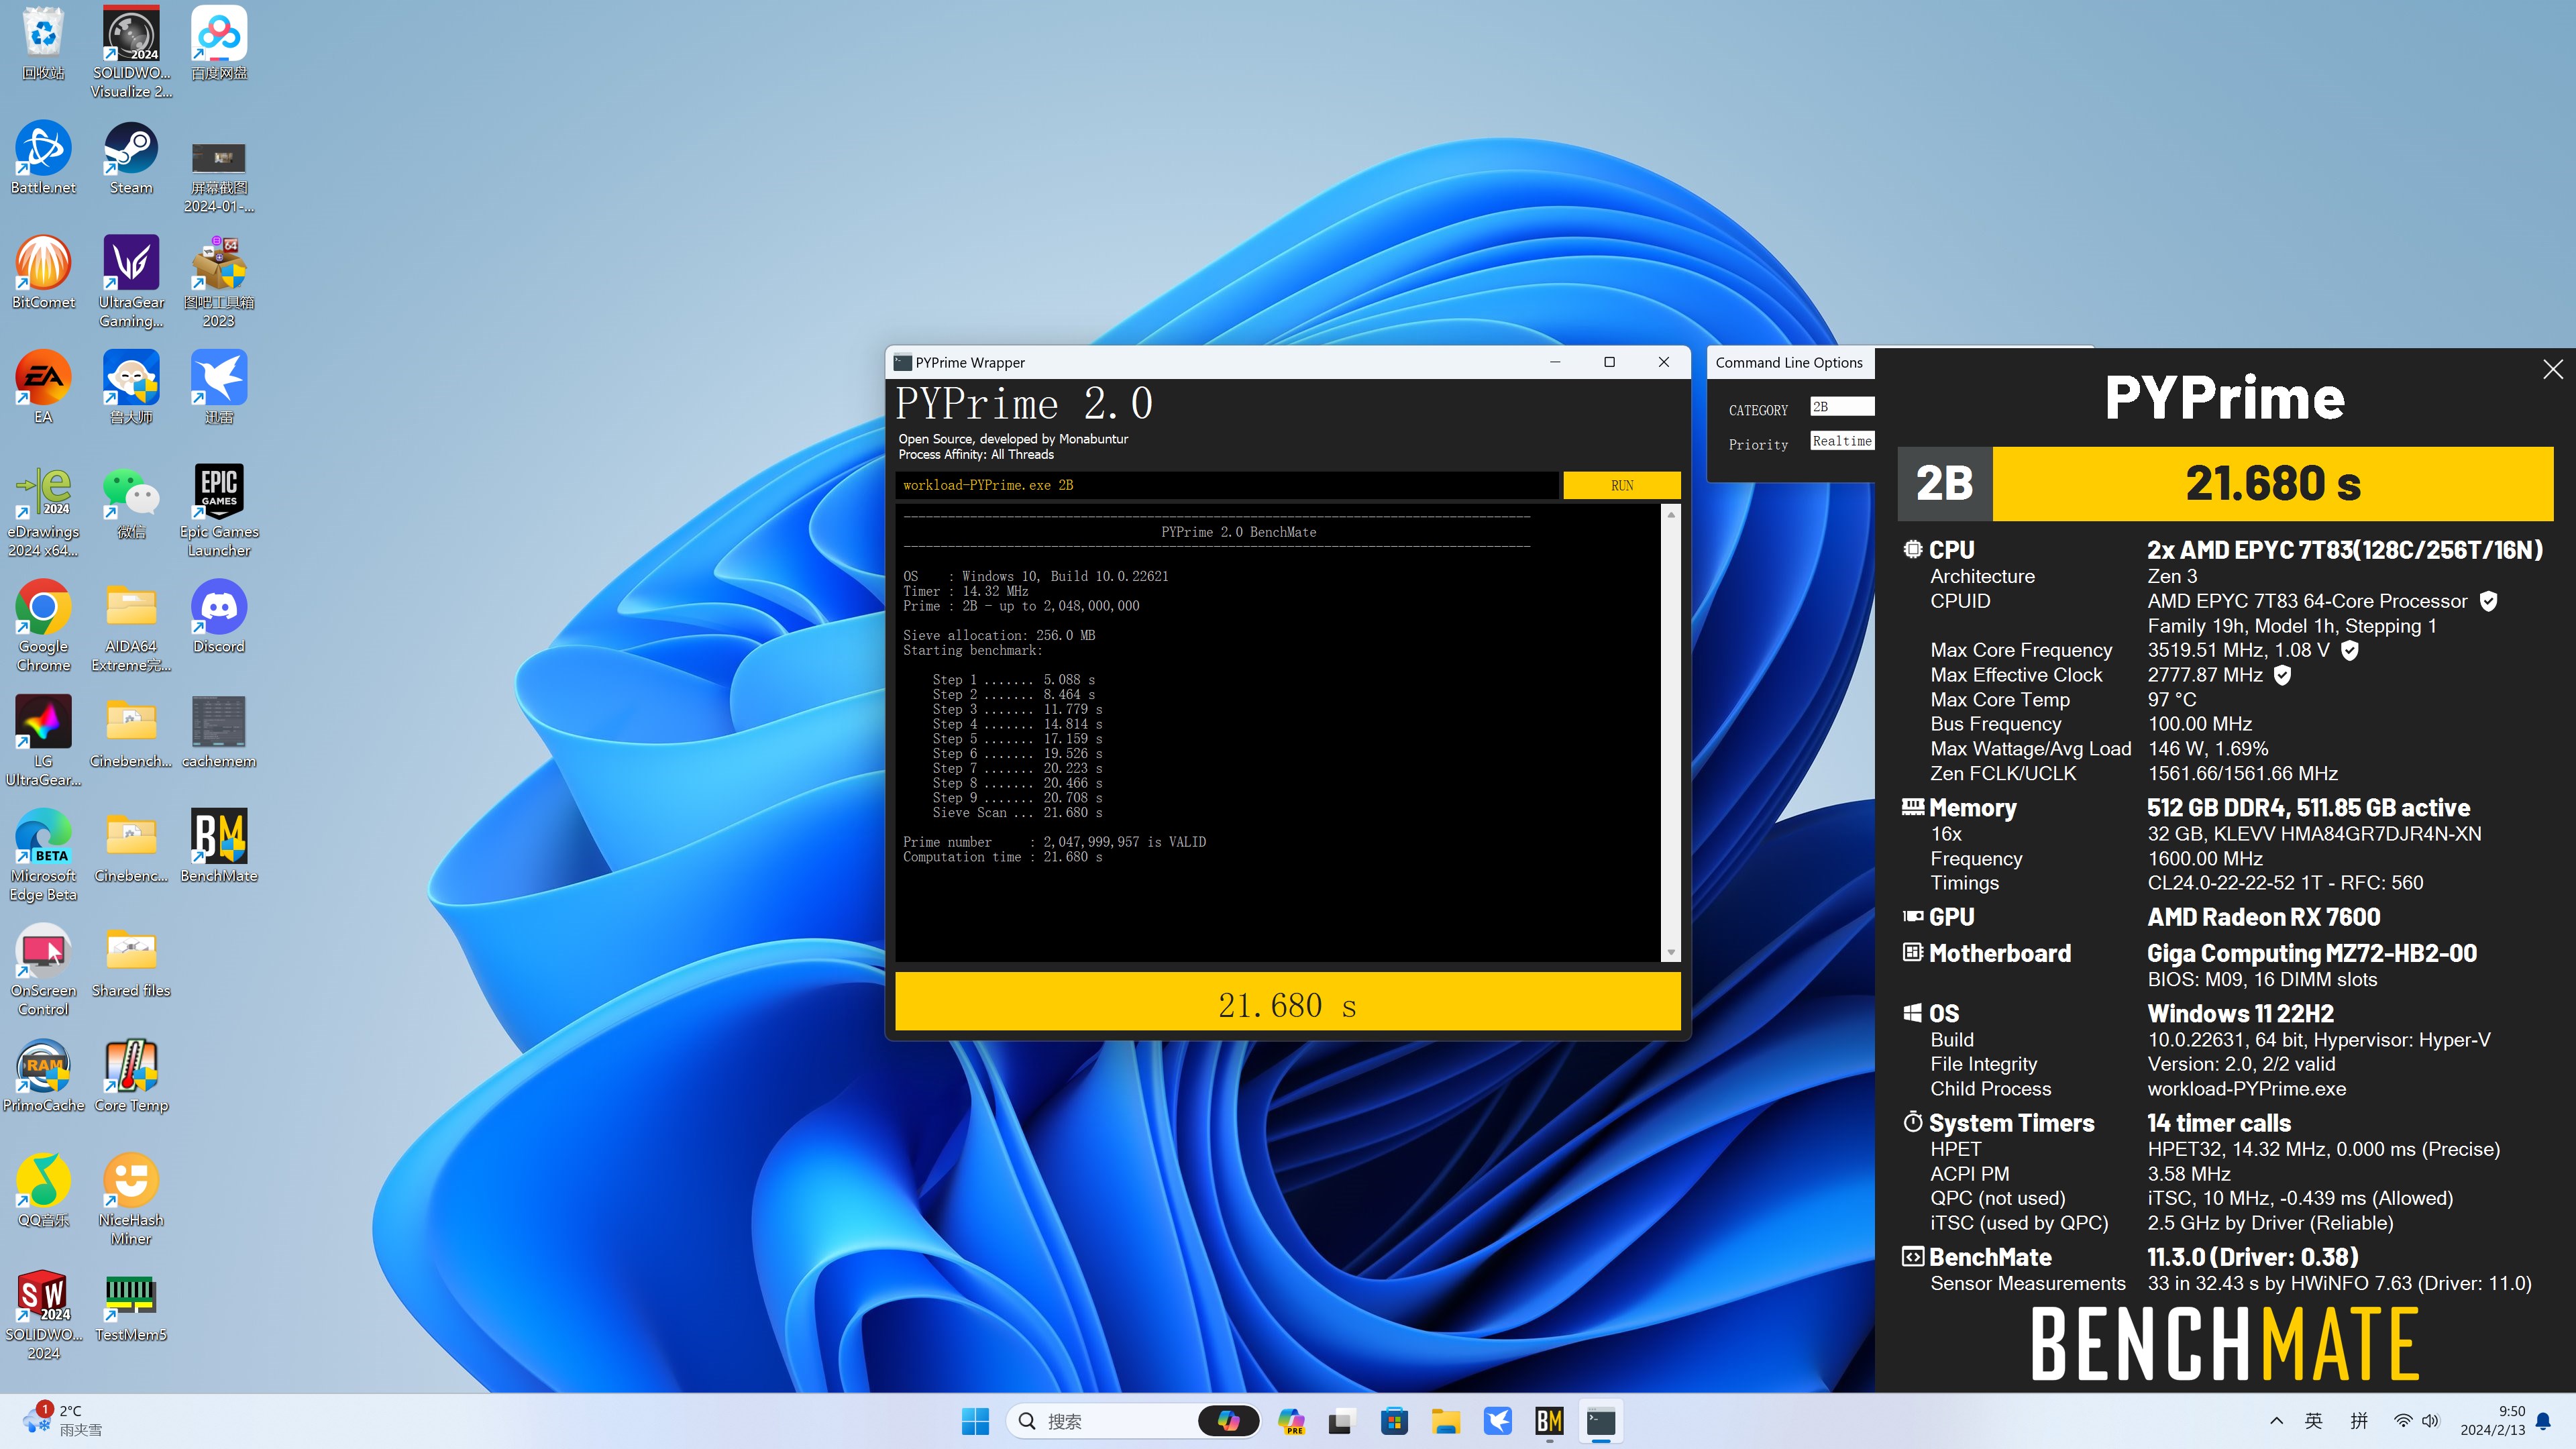The image size is (2576, 1449).
Task: Open the CATEGORY 2B dropdown
Action: click(1842, 407)
